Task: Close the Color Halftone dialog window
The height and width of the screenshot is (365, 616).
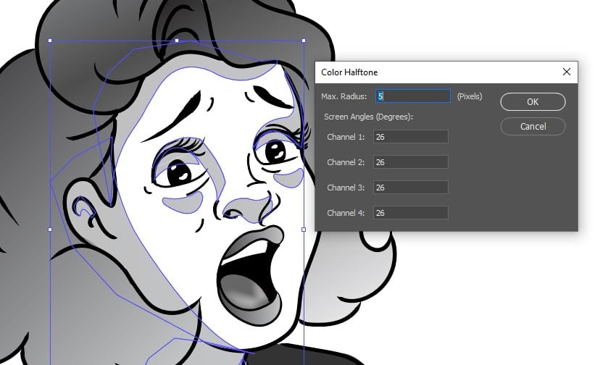Action: pyautogui.click(x=567, y=72)
